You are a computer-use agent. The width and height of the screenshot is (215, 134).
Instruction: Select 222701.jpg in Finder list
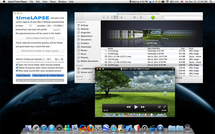(x=152, y=59)
